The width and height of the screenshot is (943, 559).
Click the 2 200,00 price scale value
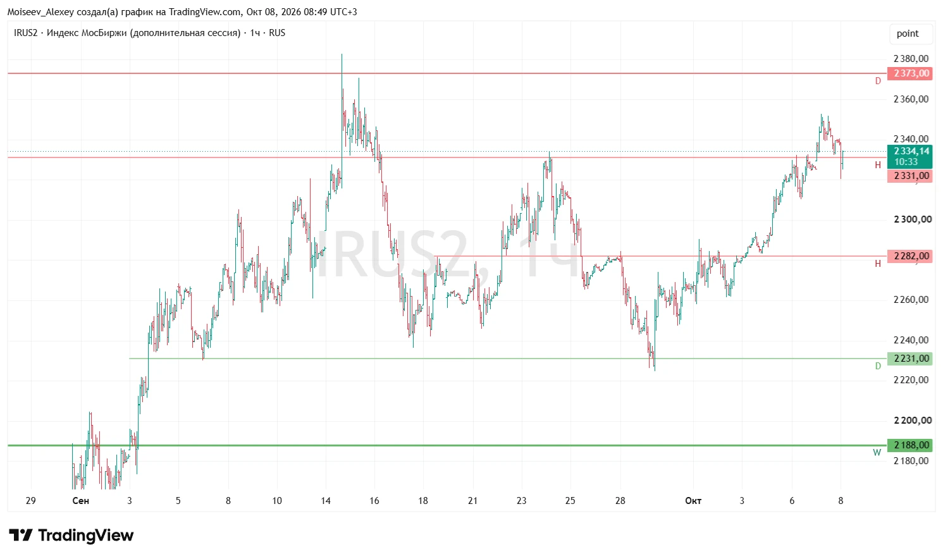(x=912, y=421)
